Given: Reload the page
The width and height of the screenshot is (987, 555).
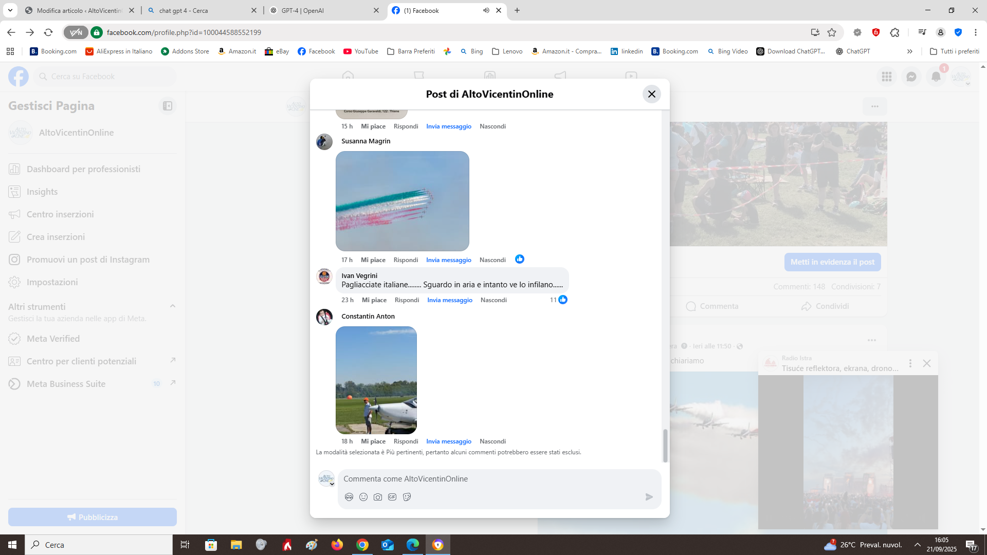Looking at the screenshot, I should click(x=48, y=32).
